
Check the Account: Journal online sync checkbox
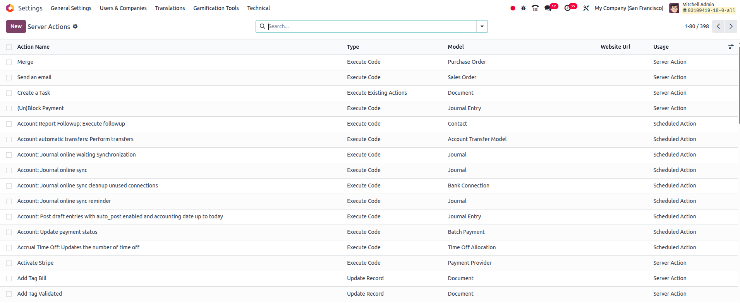(x=9, y=170)
